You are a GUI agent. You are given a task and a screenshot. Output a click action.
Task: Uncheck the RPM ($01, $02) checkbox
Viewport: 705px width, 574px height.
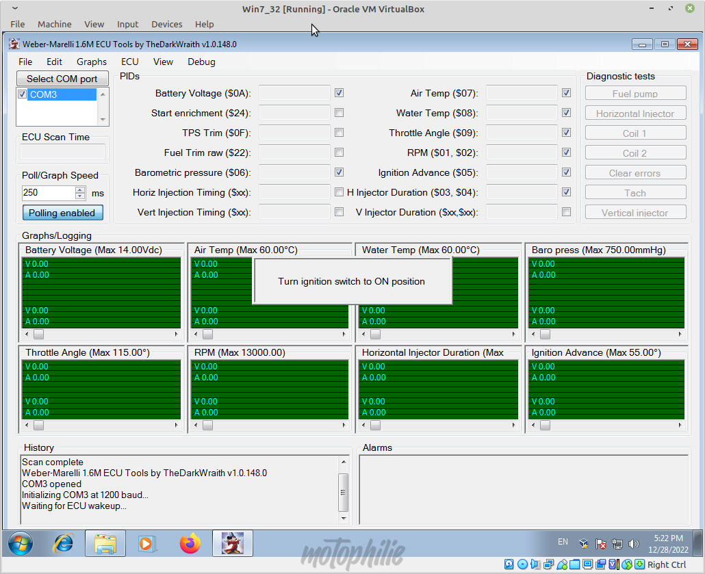pyautogui.click(x=567, y=153)
